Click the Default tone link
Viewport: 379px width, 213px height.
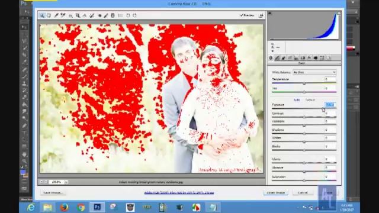310,100
